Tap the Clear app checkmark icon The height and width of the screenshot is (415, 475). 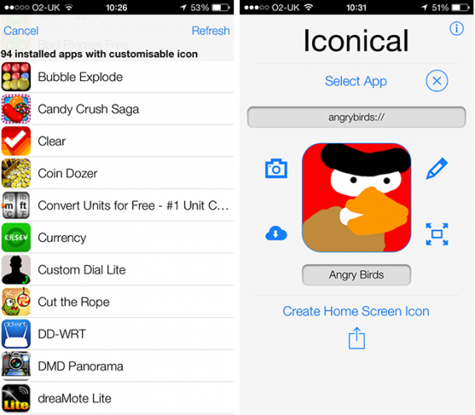pos(16,141)
